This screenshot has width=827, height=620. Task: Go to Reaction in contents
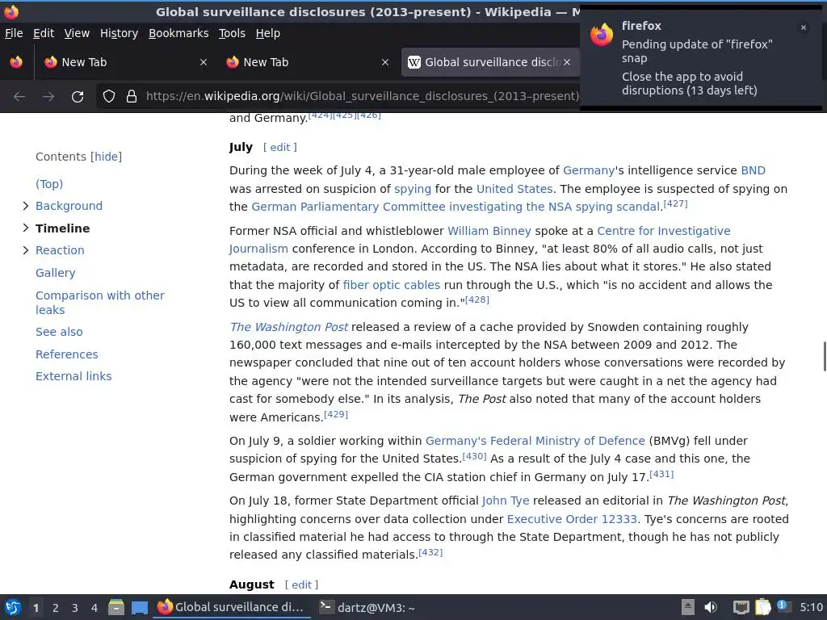[x=60, y=250]
